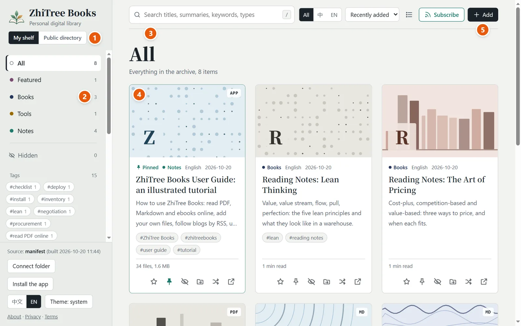Screen dimensions: 521x326
Task: Toggle list view layout icon
Action: 409,15
